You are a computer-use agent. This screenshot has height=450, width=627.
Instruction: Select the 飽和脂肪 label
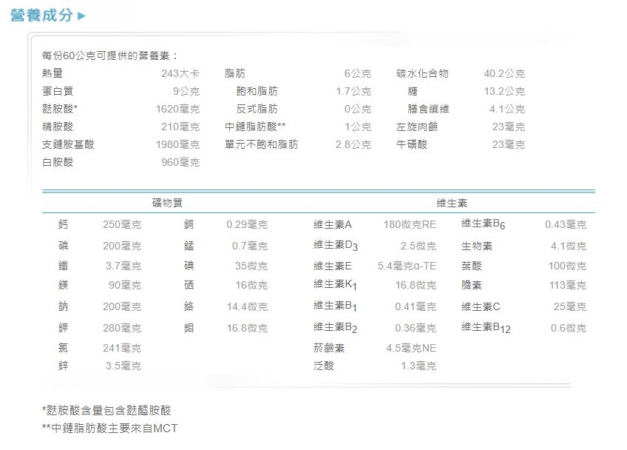coord(257,91)
